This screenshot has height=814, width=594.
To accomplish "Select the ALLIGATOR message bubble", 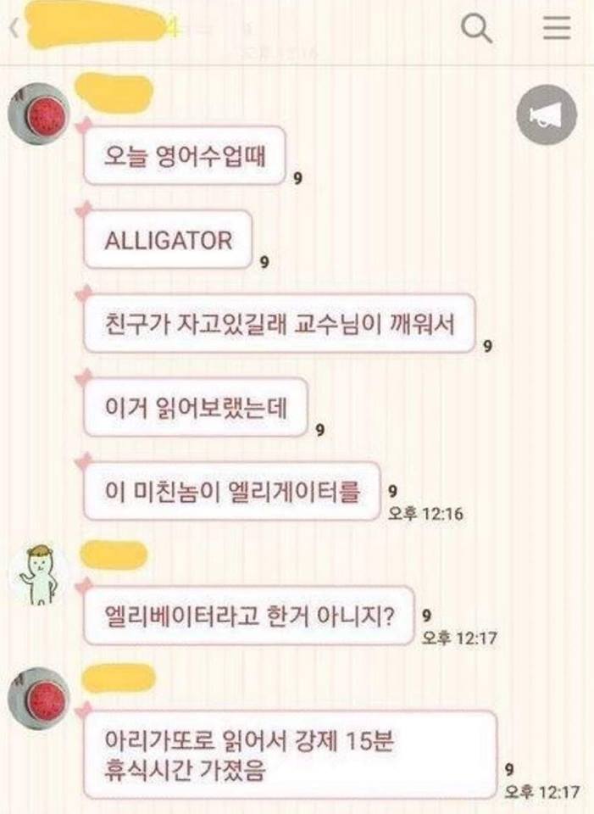I will 168,240.
